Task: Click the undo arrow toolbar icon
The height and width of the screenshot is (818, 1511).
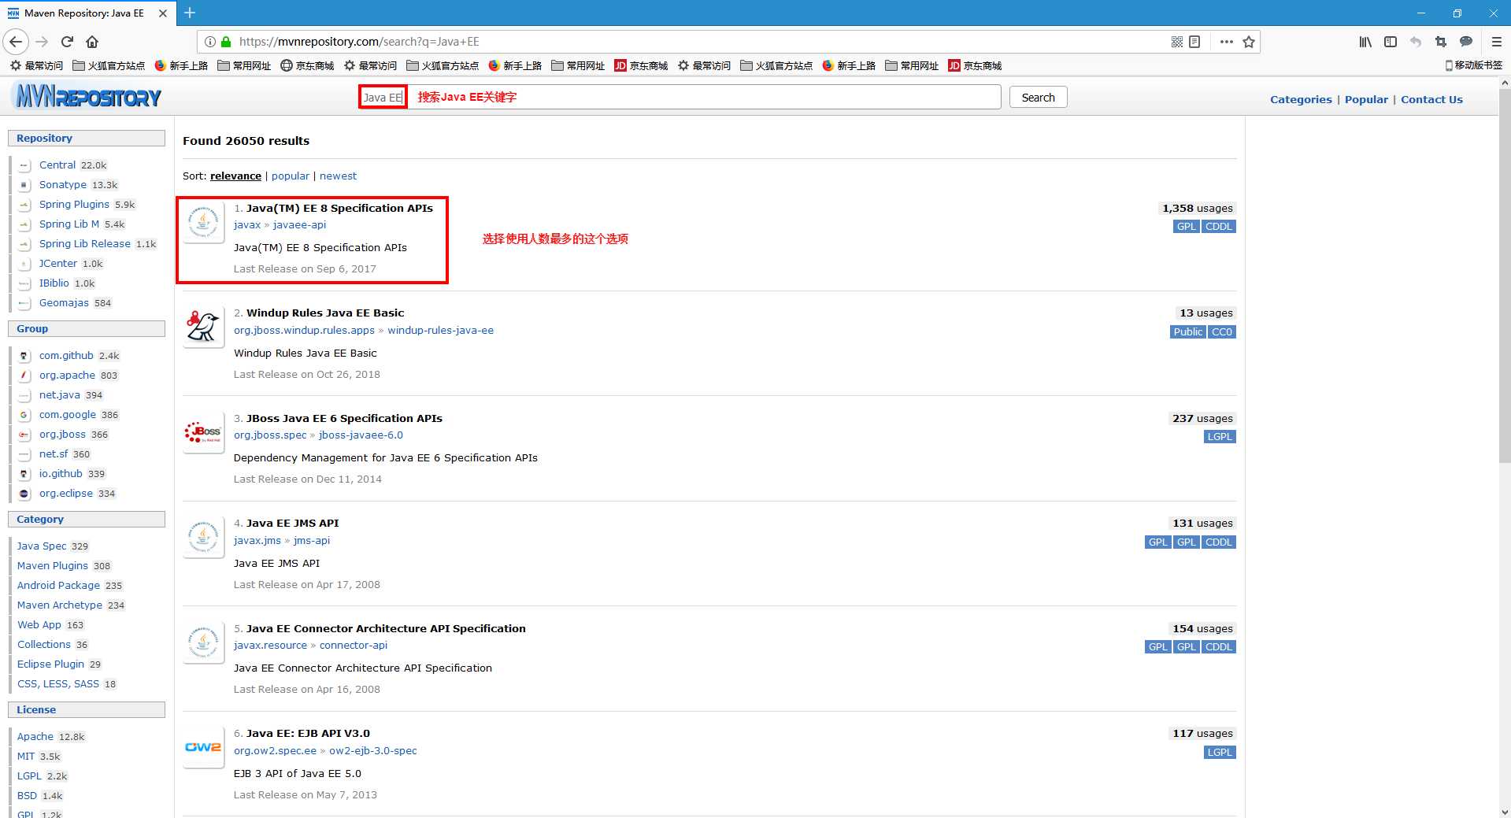Action: 1416,42
